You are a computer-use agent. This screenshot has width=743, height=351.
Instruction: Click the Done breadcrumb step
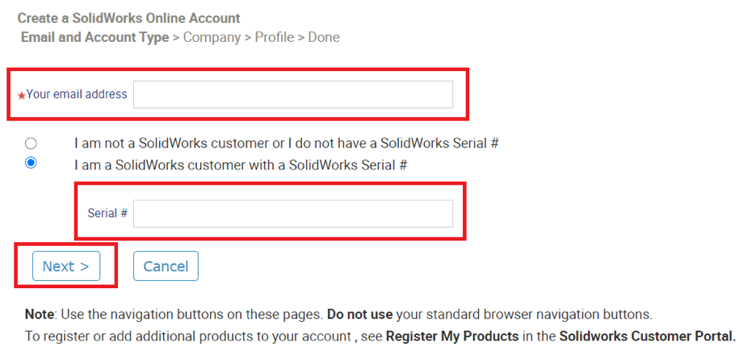(324, 37)
